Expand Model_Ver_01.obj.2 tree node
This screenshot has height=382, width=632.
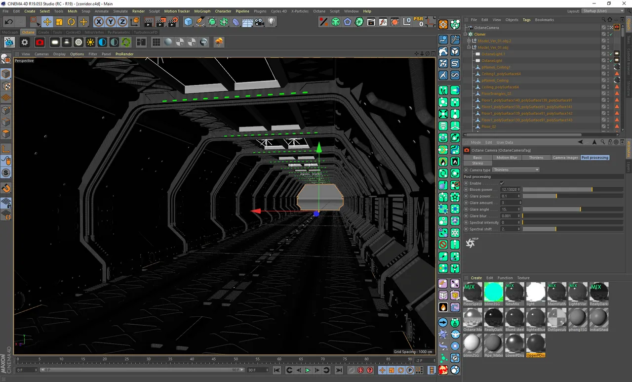point(469,41)
